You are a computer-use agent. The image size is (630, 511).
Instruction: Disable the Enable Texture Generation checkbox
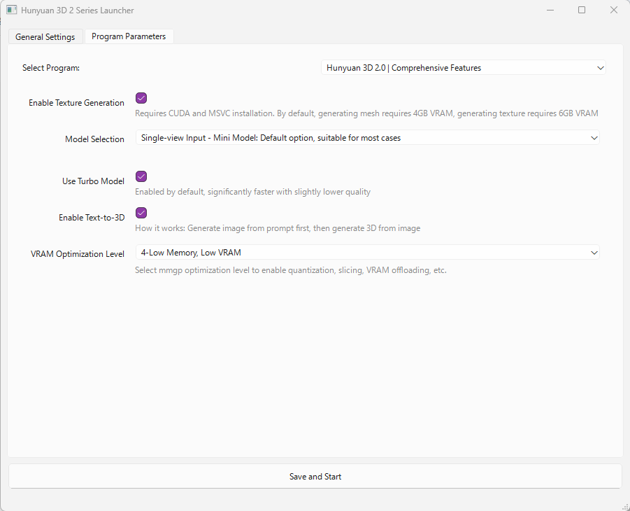pos(141,99)
